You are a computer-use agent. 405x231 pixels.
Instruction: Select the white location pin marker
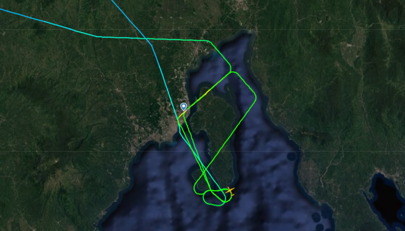pyautogui.click(x=184, y=107)
